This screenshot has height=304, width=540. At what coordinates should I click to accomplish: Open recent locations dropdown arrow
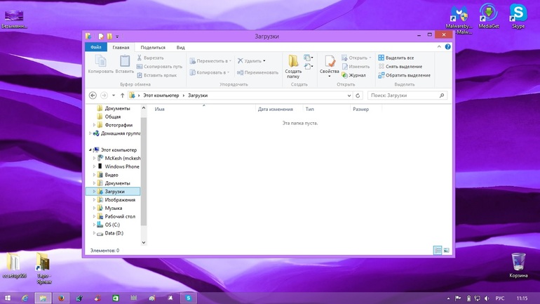click(114, 95)
